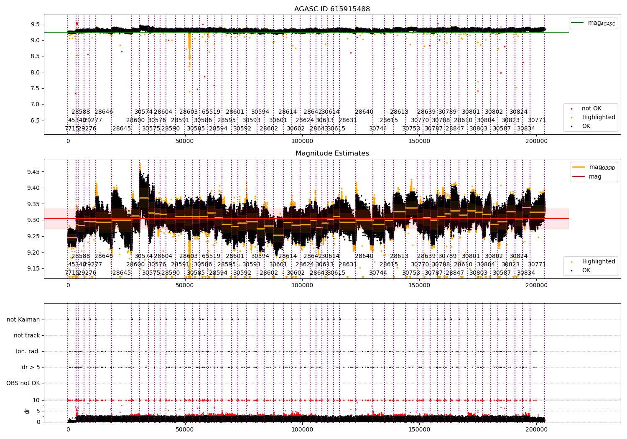Screen dimensions: 627x439
Task: Click y-tick 6.5 on top plot
Action: 36,120
